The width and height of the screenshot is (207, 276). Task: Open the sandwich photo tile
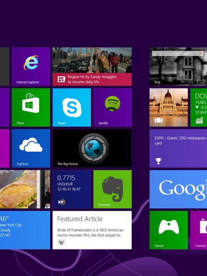[x=25, y=189]
